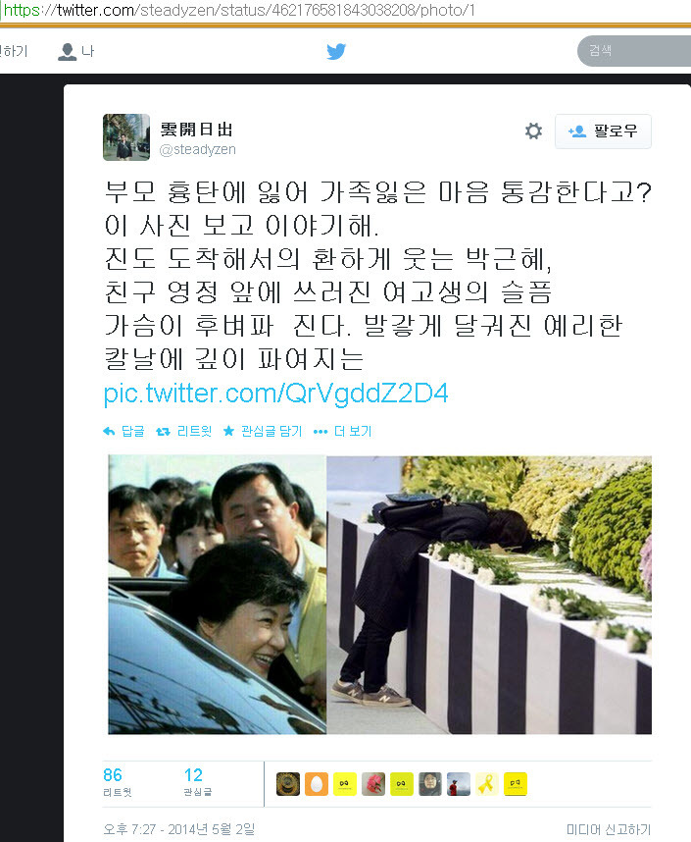Click the 미디어 신고하기 report media link
The image size is (691, 842).
609,830
